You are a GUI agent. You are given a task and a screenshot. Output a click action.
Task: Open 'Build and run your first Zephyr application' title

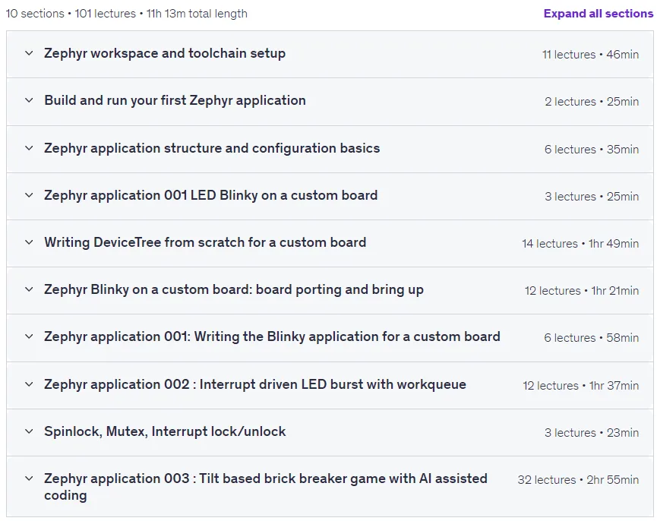(x=175, y=100)
